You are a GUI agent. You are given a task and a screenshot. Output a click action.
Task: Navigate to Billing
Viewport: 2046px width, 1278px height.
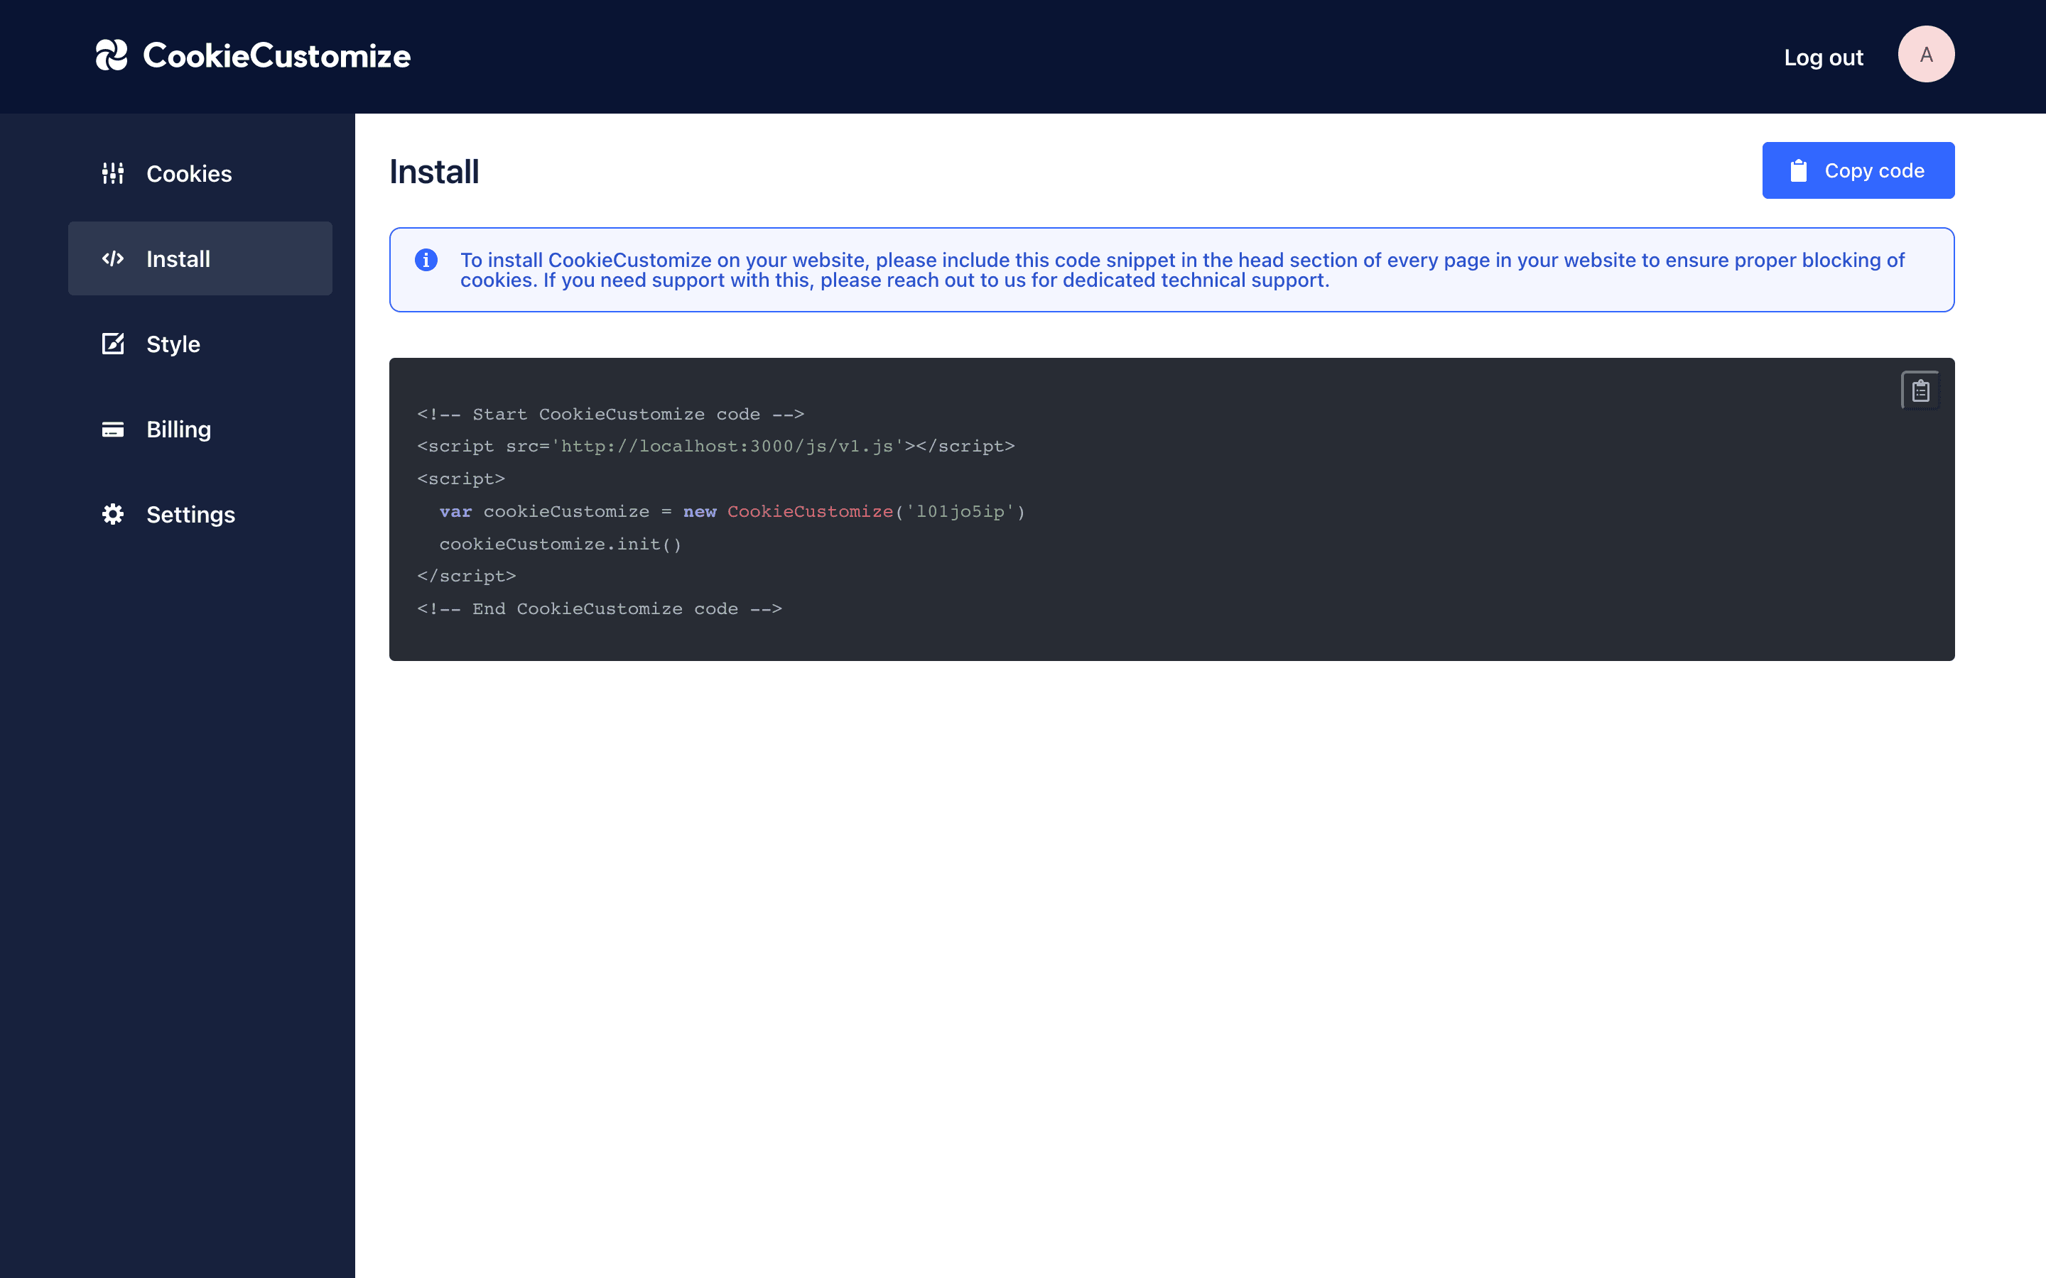tap(178, 430)
